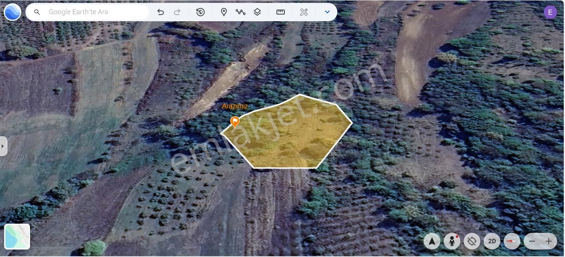Collapse the toolbar with the chevron
This screenshot has width=565, height=257.
coord(327,12)
